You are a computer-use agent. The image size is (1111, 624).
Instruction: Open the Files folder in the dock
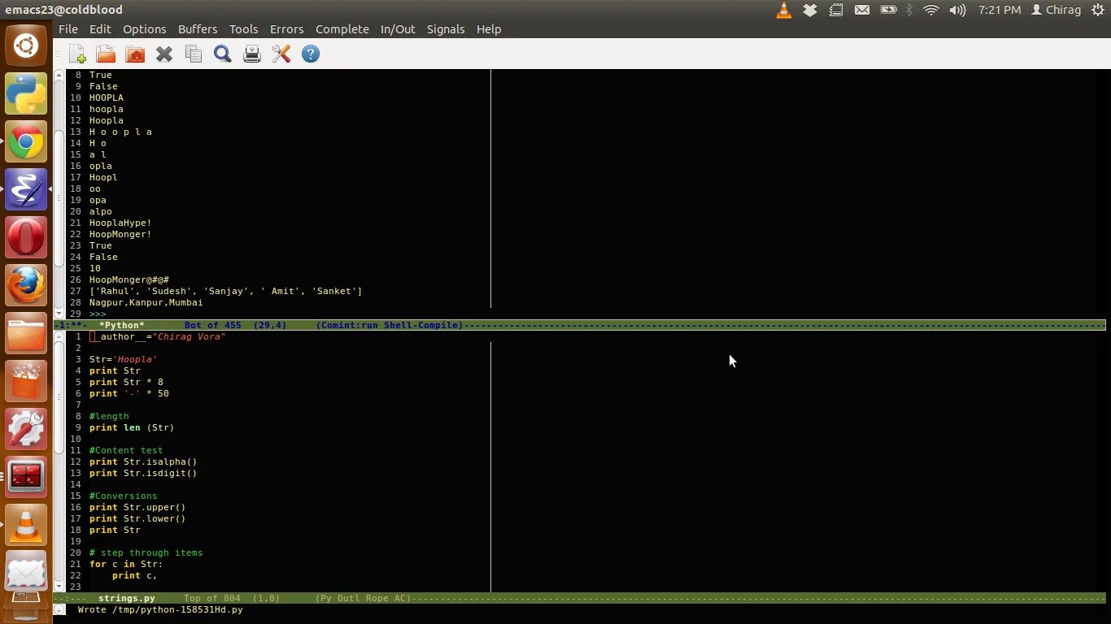(x=26, y=334)
